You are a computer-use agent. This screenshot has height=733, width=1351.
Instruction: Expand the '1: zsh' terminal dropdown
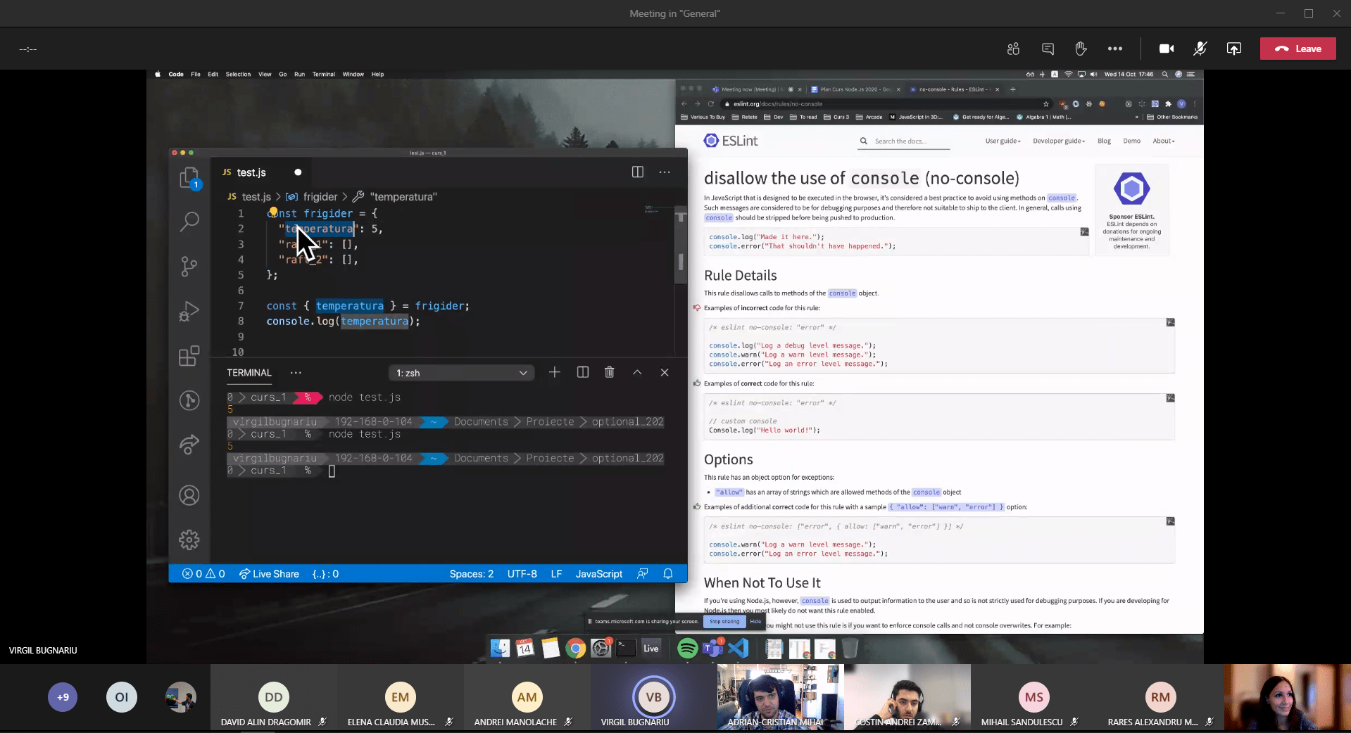coord(461,373)
